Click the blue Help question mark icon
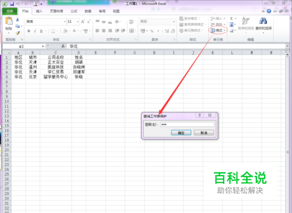 coord(269,11)
